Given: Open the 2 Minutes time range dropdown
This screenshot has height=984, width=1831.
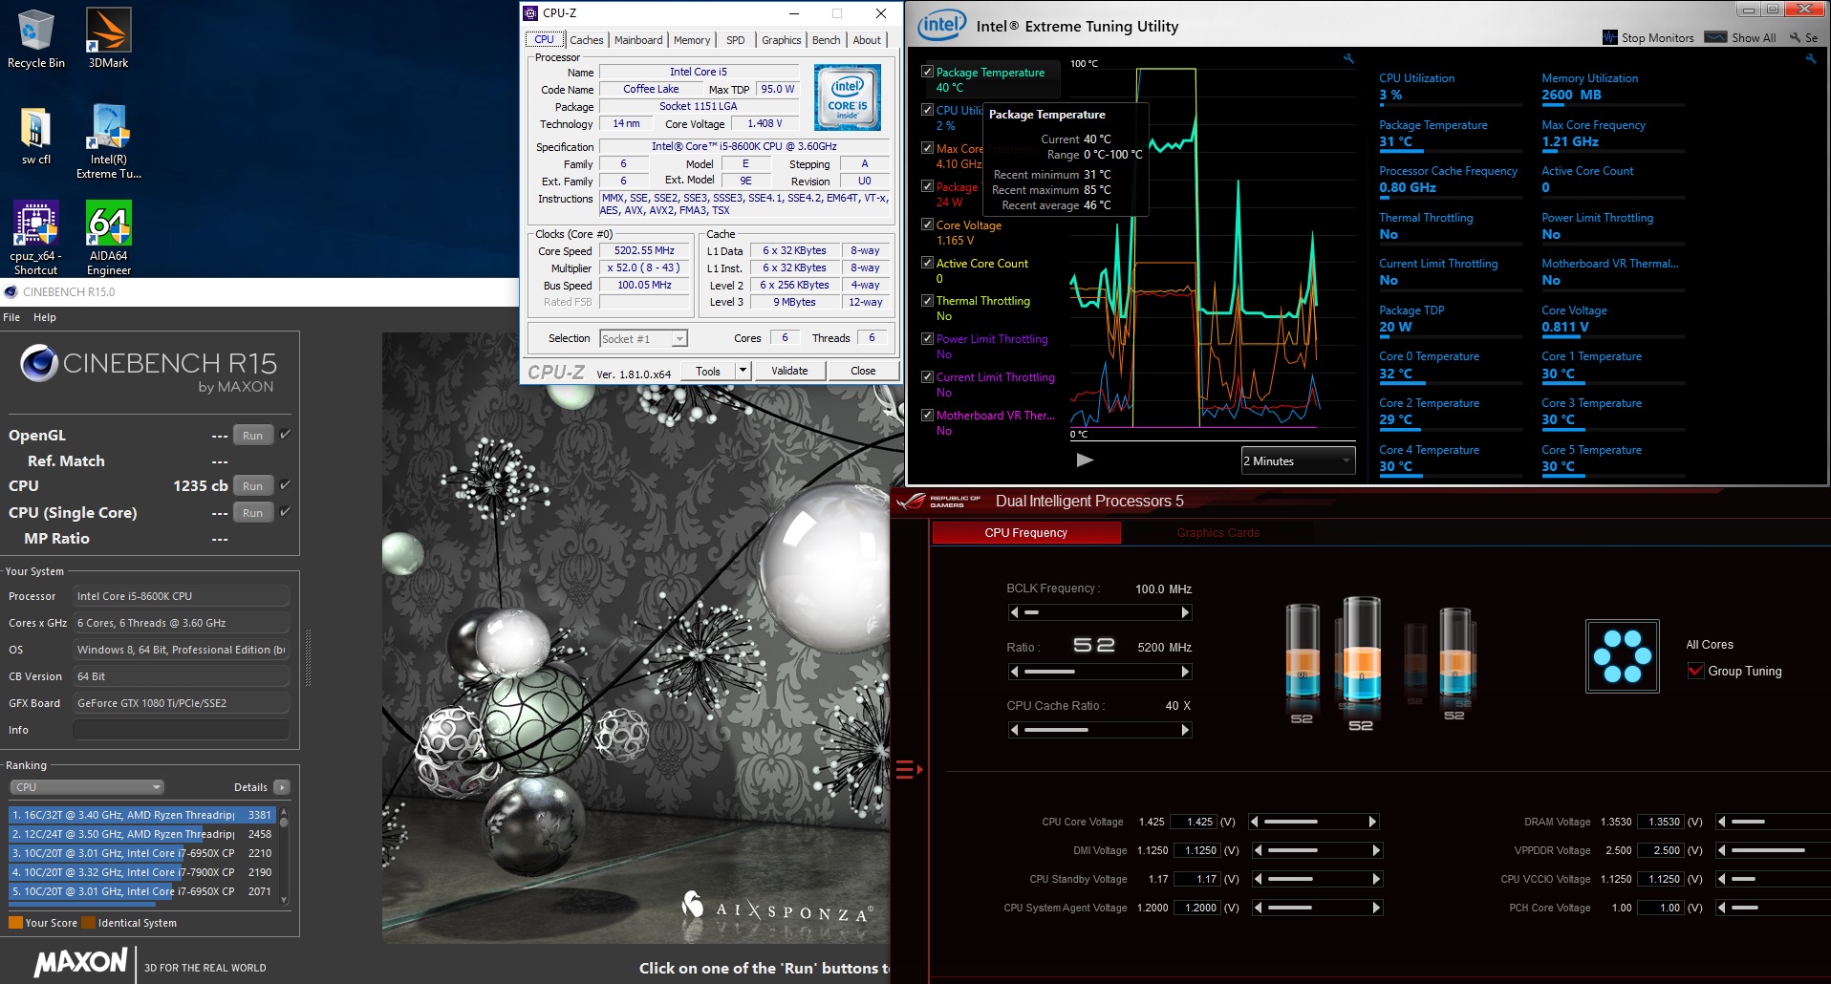Looking at the screenshot, I should coord(1299,460).
